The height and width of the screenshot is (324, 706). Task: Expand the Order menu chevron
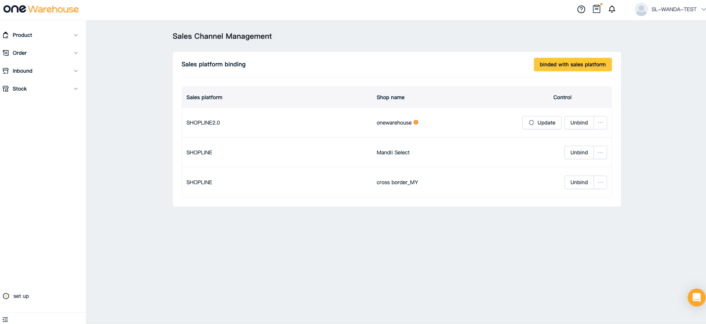pyautogui.click(x=76, y=53)
